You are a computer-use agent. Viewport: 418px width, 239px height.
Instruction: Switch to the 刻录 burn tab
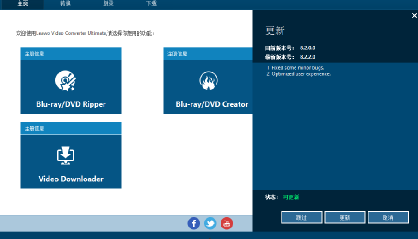(108, 4)
